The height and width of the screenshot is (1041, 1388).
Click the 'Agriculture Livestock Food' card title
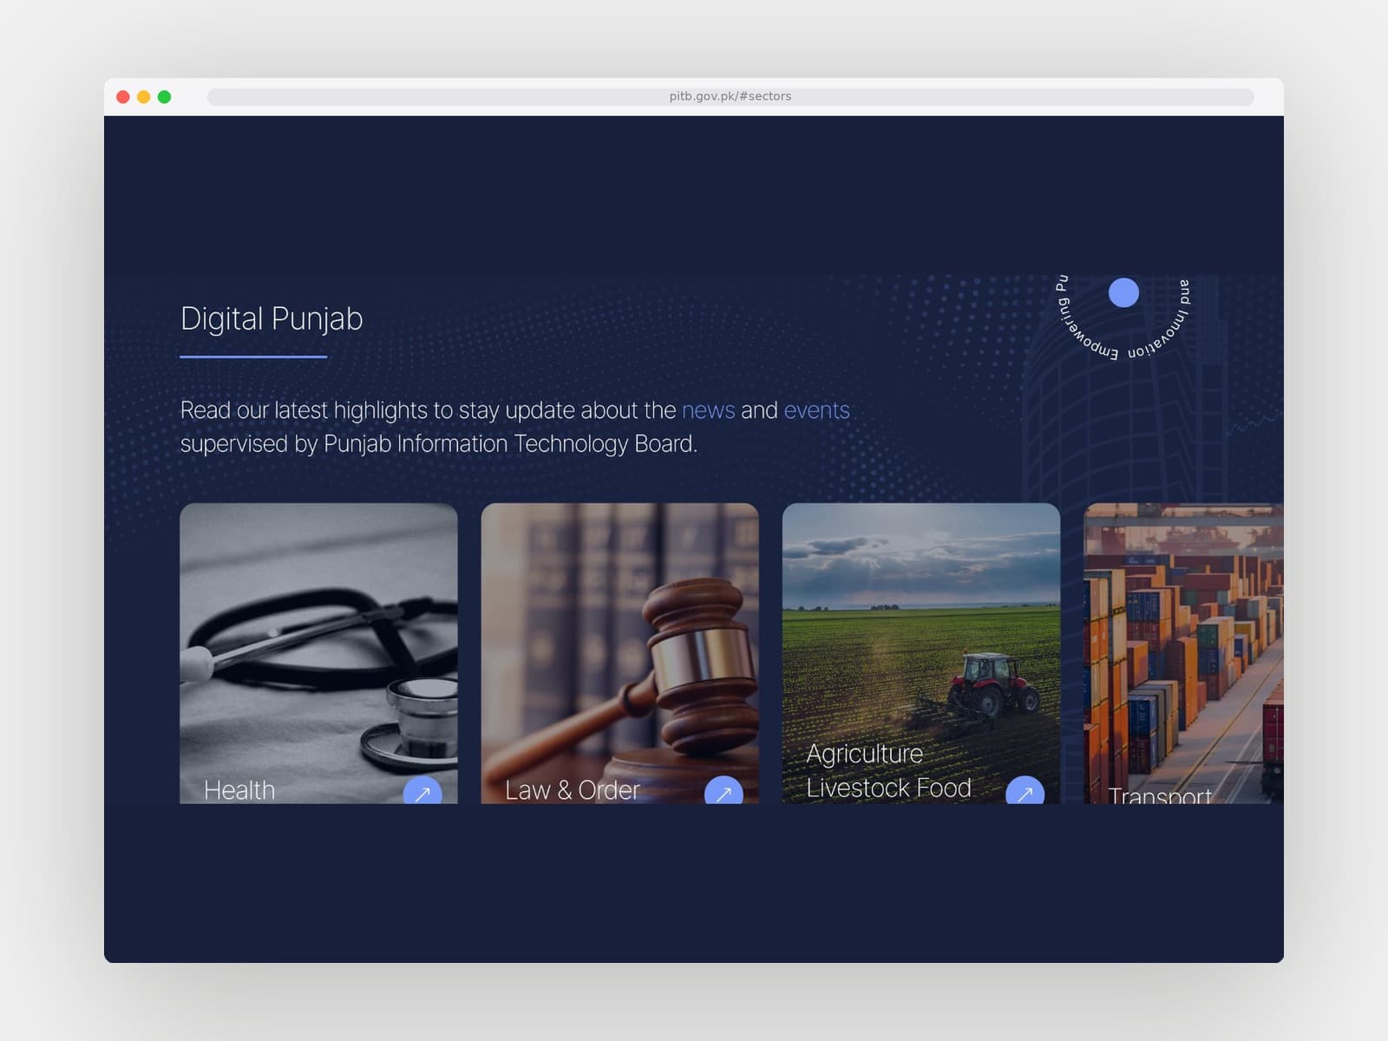click(x=888, y=770)
